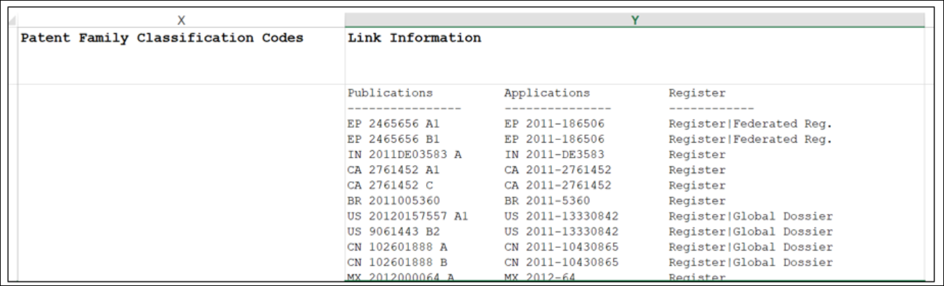The width and height of the screenshot is (944, 286).
Task: Select empty cell below Patent Family Classification Codes
Action: pos(181,183)
